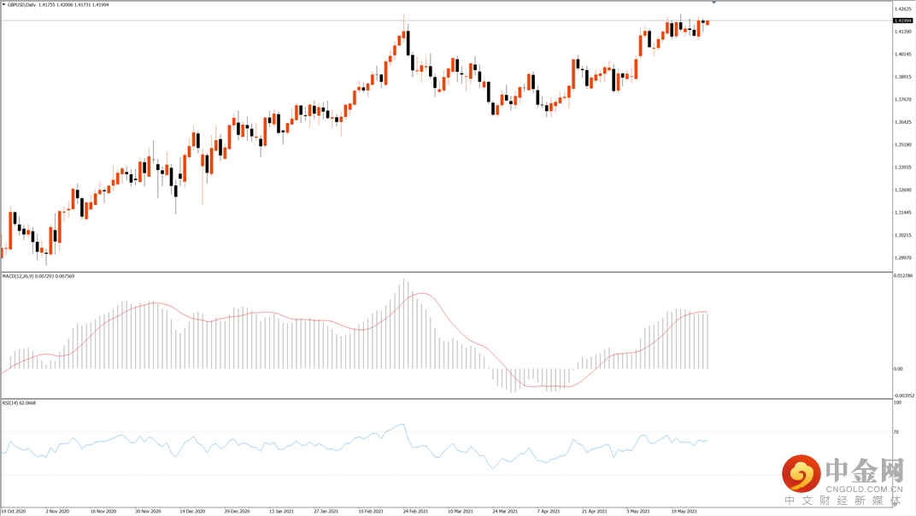
Task: Click the 1.42635 price axis label
Action: (902, 9)
